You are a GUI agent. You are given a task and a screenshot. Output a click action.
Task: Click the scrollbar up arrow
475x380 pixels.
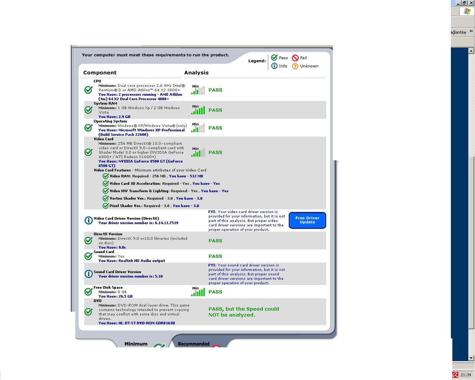click(x=471, y=50)
